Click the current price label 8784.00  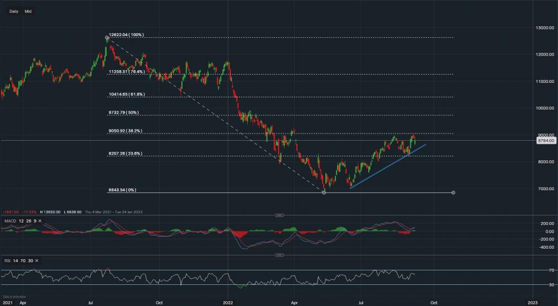click(545, 141)
